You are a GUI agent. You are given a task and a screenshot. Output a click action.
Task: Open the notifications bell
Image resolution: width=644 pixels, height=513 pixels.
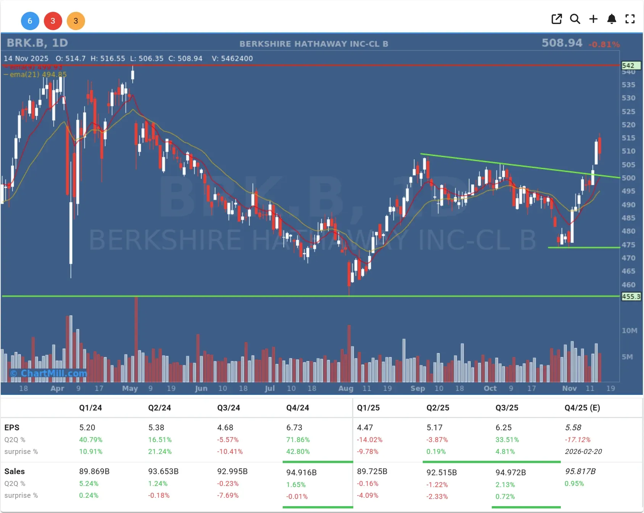tap(612, 19)
